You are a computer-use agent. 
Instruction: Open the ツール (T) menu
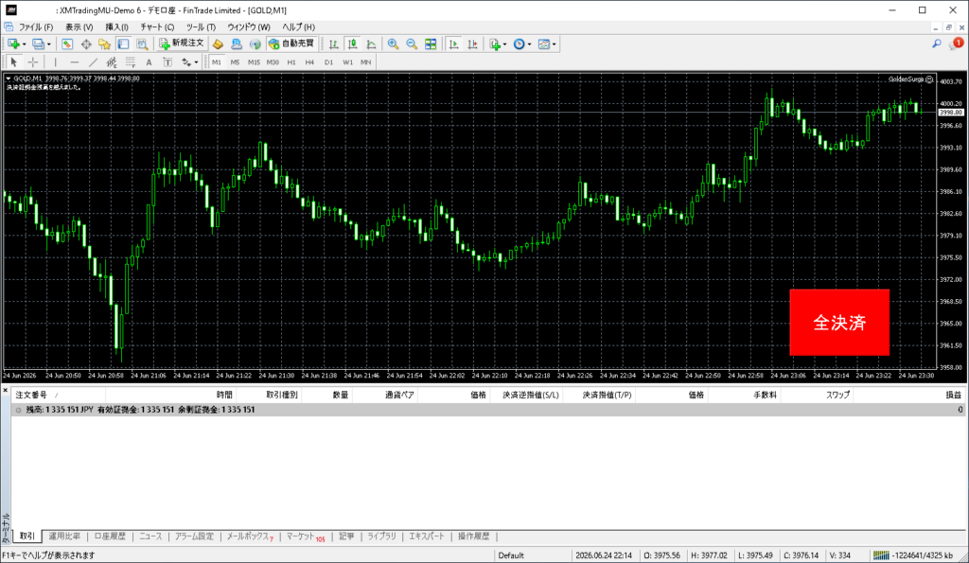pyautogui.click(x=201, y=27)
